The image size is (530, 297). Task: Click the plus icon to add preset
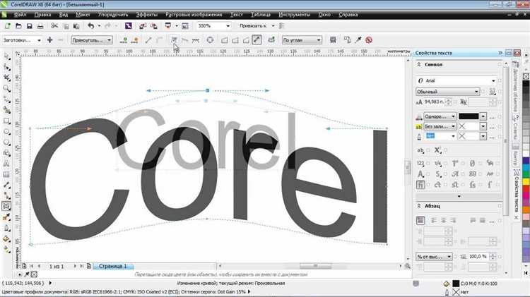pos(50,40)
